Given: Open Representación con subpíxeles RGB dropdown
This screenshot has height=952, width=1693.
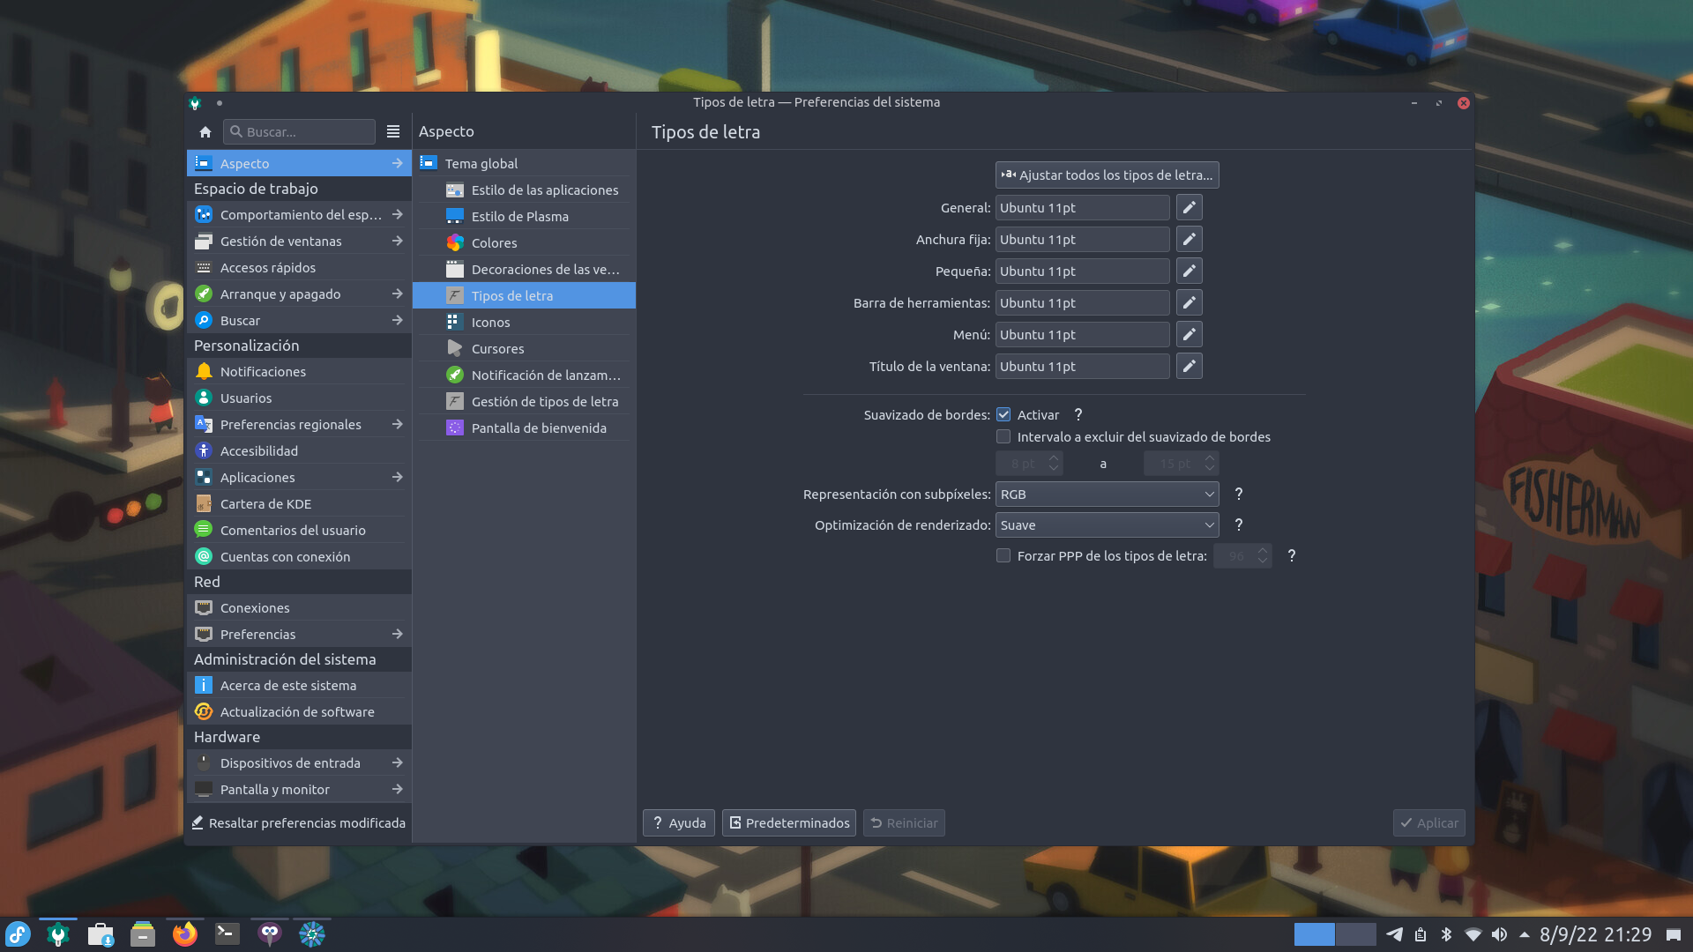Looking at the screenshot, I should (x=1107, y=495).
